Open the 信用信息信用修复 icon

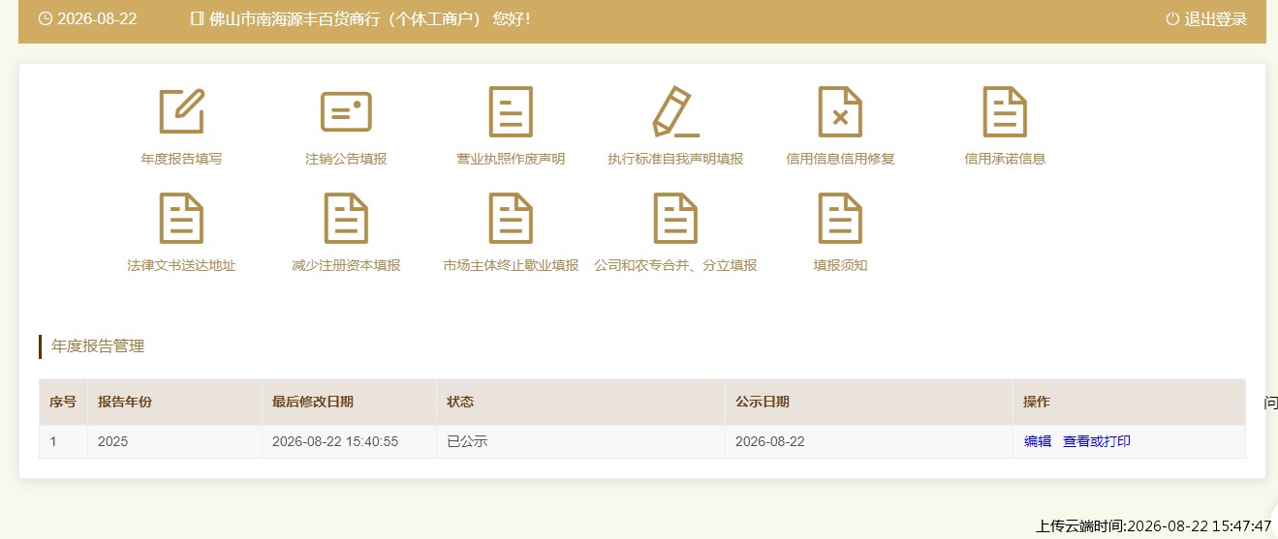[840, 111]
